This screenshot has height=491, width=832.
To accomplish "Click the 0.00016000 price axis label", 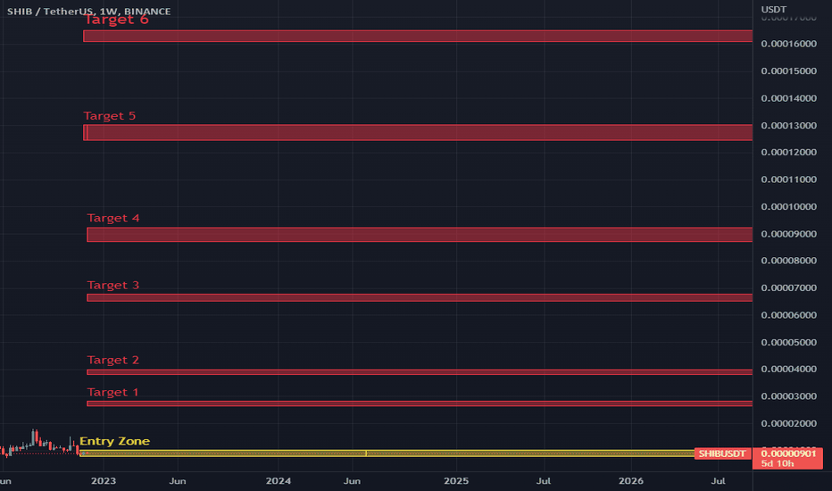I will [788, 44].
